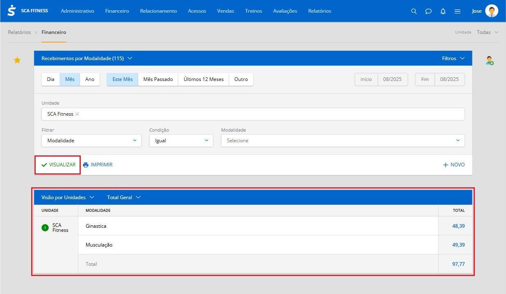
Task: Select the Mês period option
Action: click(70, 79)
